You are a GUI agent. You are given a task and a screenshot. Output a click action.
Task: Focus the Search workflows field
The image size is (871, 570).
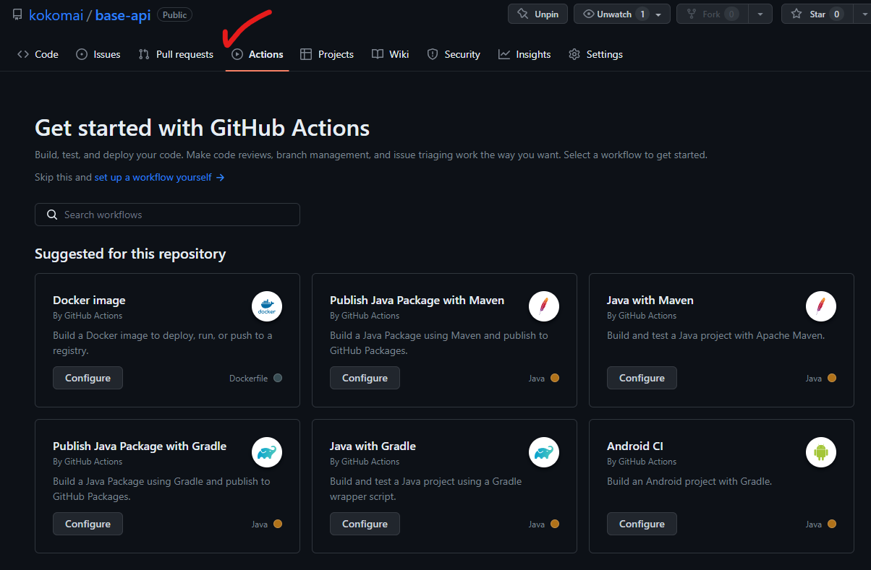167,215
